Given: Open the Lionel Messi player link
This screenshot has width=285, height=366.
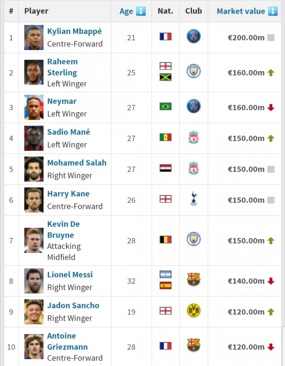Looking at the screenshot, I should coord(70,275).
